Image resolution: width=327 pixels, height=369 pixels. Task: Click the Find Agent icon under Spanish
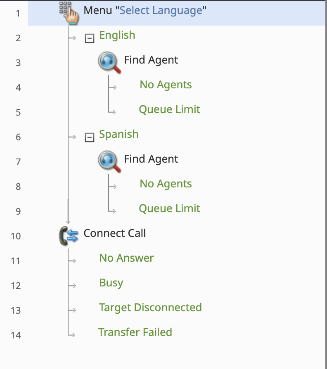(x=109, y=161)
